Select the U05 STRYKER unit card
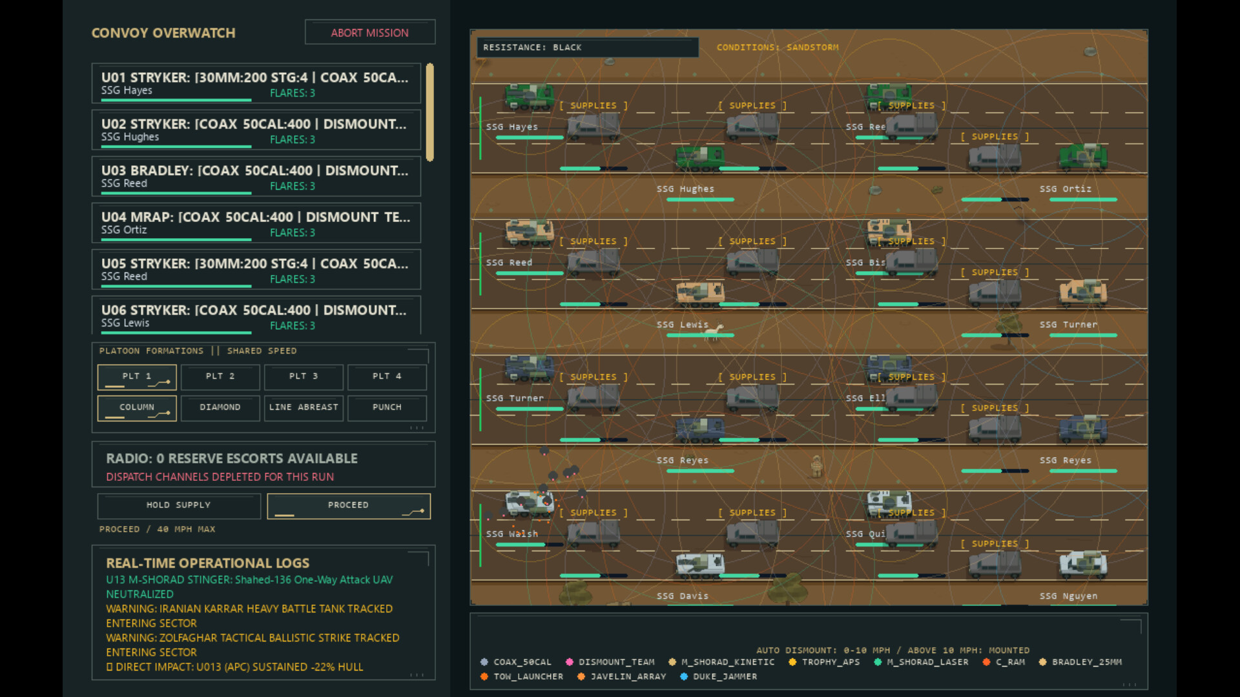1240x697 pixels. point(256,269)
